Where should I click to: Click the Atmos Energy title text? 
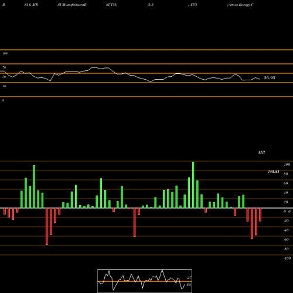(240, 5)
